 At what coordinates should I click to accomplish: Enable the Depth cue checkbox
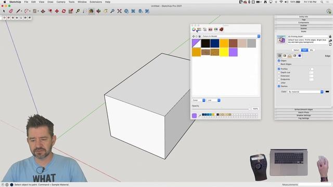(279, 72)
